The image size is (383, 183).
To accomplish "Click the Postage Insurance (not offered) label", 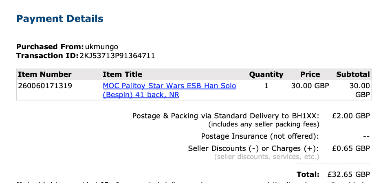I will [x=260, y=136].
